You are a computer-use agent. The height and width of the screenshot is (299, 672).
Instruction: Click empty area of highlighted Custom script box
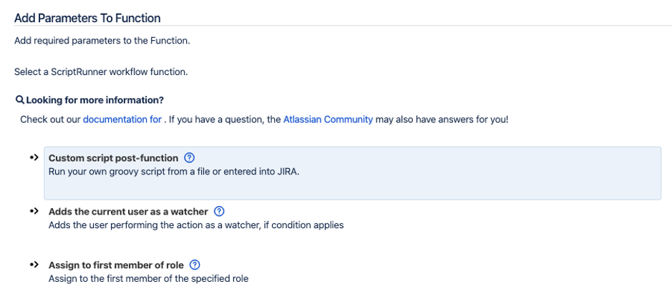pyautogui.click(x=429, y=186)
